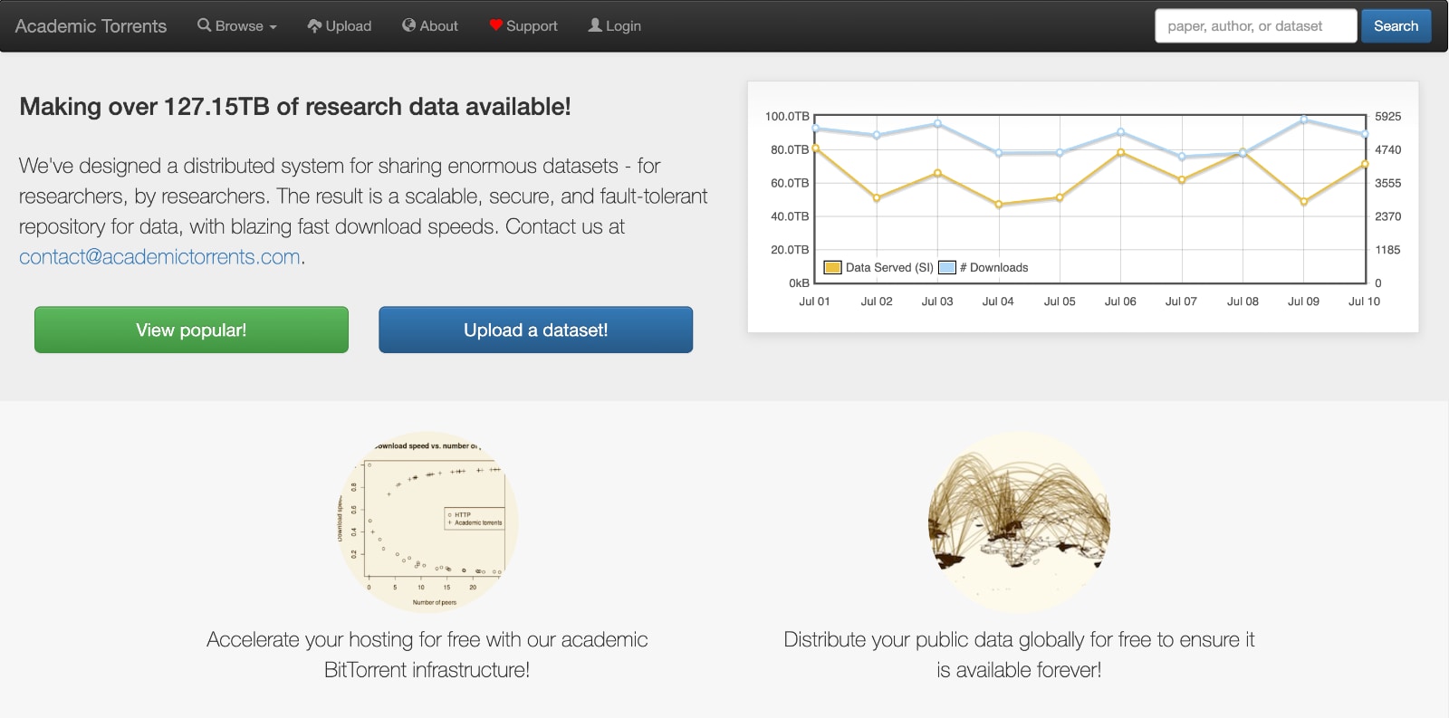Open the About page from navbar

pos(430,25)
